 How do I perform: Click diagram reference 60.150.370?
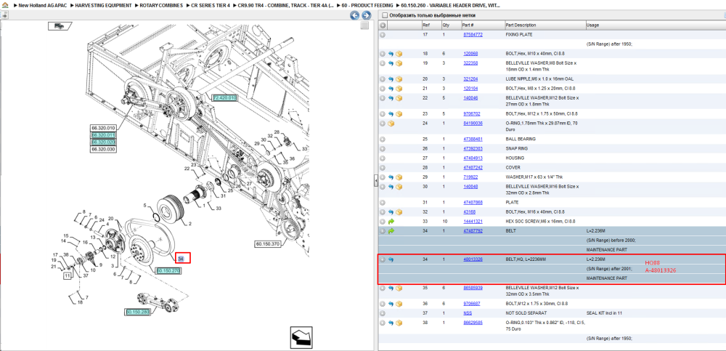click(x=268, y=243)
